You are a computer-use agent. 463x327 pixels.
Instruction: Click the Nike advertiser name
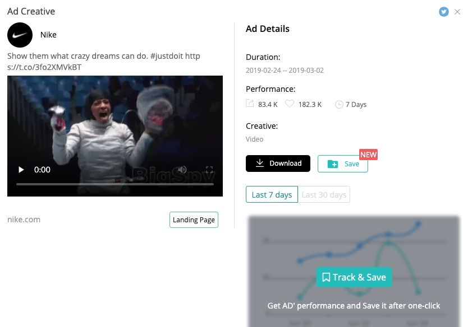click(48, 35)
